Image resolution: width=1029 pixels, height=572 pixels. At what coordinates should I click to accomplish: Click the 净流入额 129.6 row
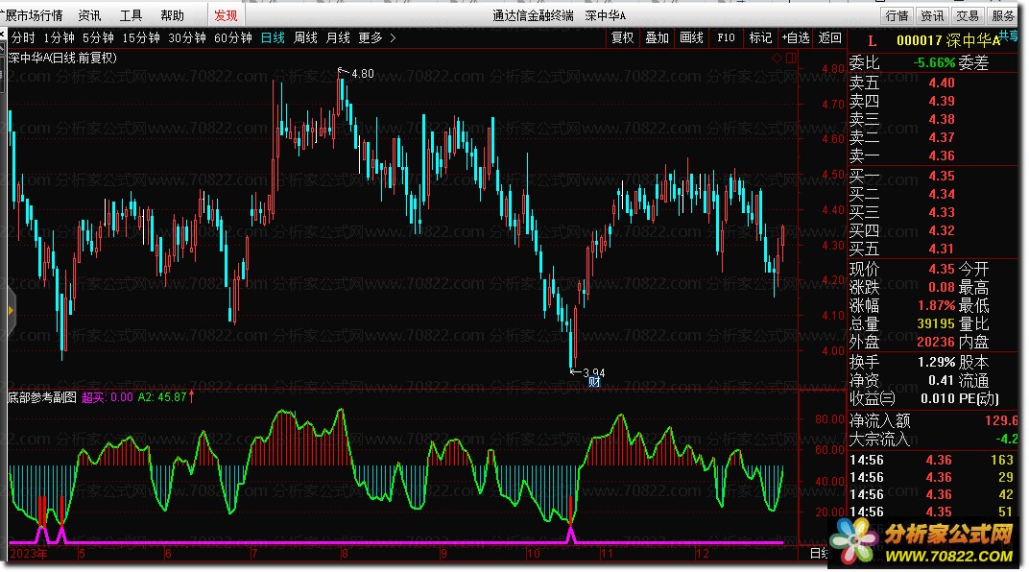coord(934,420)
